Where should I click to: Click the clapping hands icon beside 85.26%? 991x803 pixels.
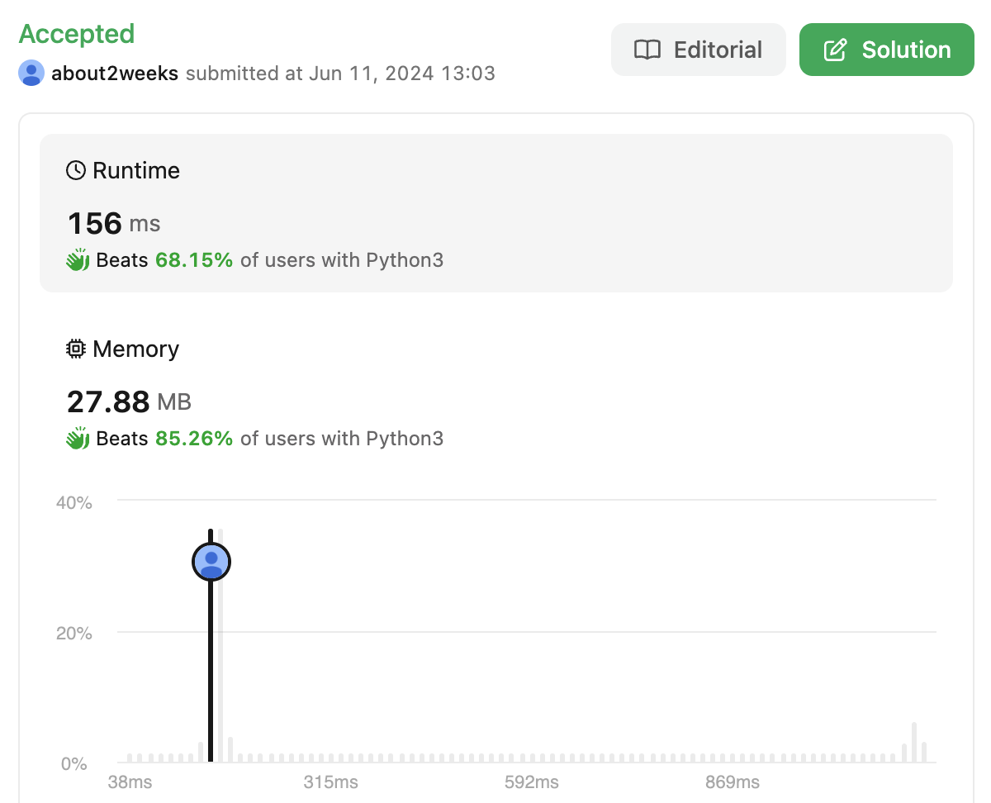pos(78,439)
